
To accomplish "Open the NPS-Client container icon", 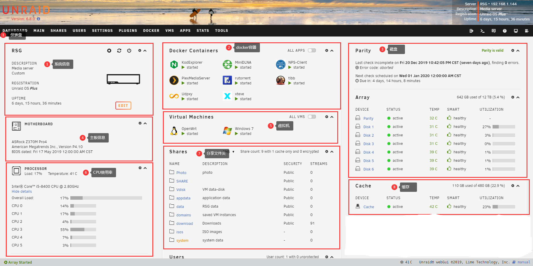I will (x=281, y=65).
